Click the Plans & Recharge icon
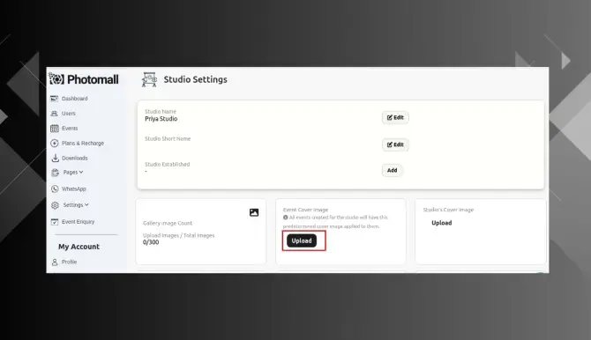Screen dimensions: 591x340 tap(55, 143)
